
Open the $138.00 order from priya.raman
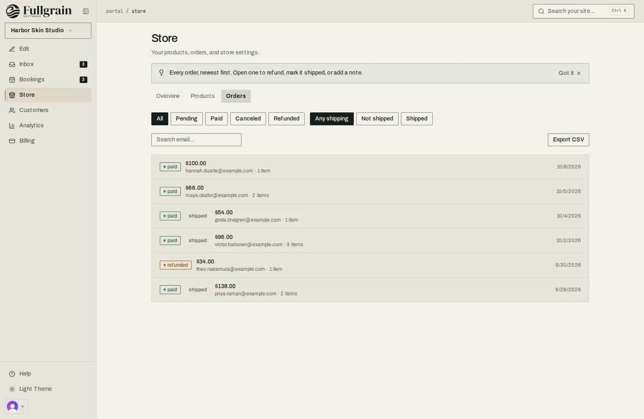(370, 290)
